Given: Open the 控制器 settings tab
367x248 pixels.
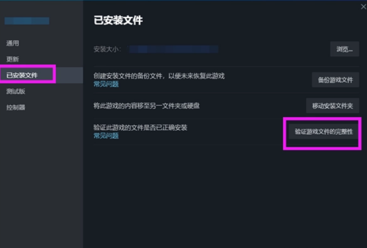Looking at the screenshot, I should 16,107.
